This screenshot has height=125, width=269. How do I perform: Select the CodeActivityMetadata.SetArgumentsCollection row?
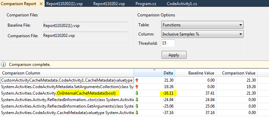[x=129, y=87]
